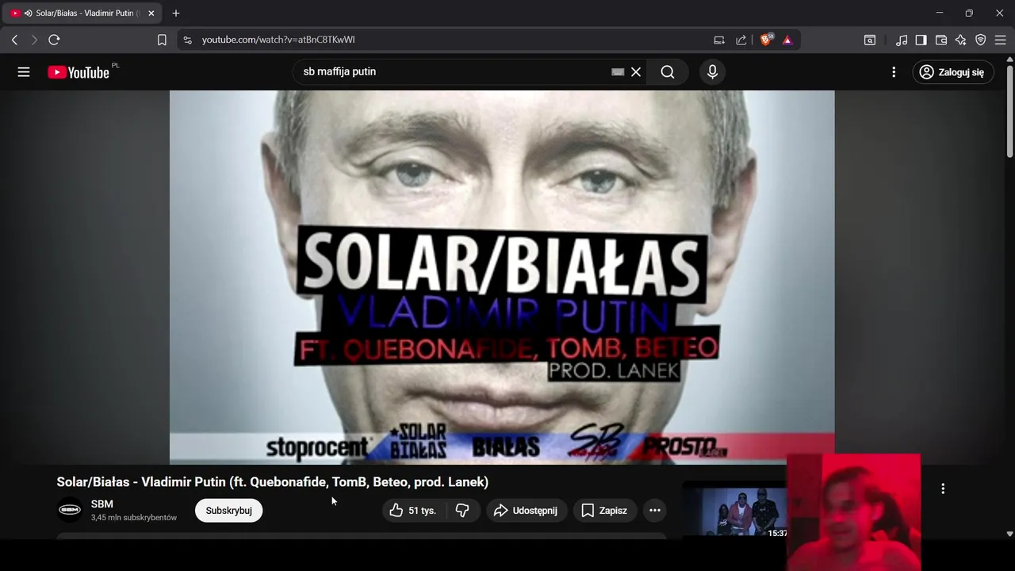Dislike the video with thumbs down

(462, 511)
